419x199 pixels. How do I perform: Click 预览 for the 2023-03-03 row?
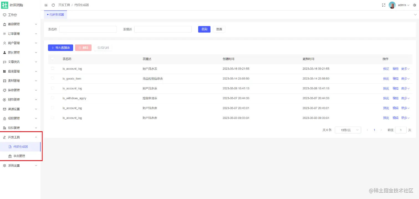click(x=386, y=118)
